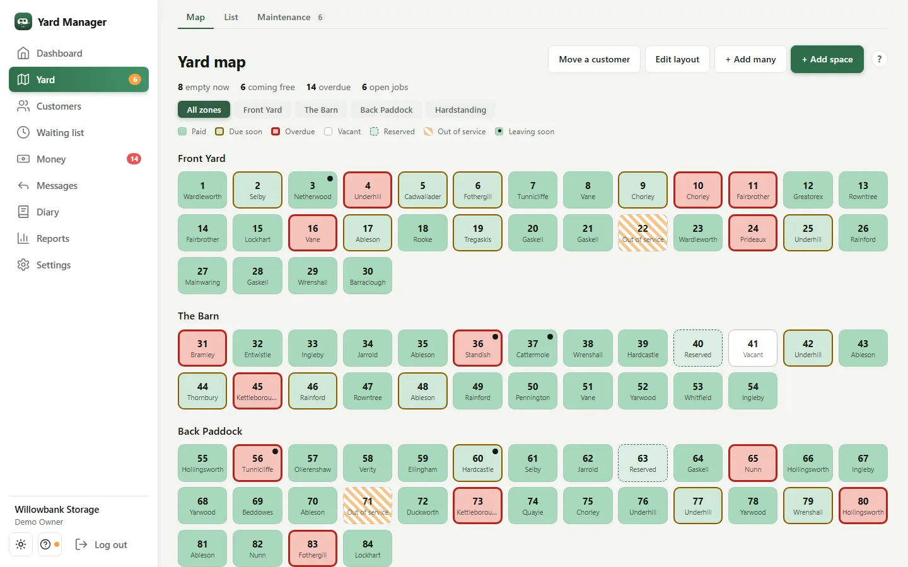
Task: Filter map to Front Yard zone
Action: (x=262, y=110)
